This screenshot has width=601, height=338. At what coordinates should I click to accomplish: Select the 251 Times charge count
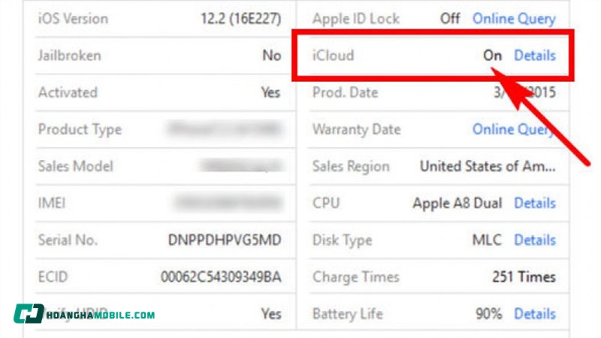(524, 277)
